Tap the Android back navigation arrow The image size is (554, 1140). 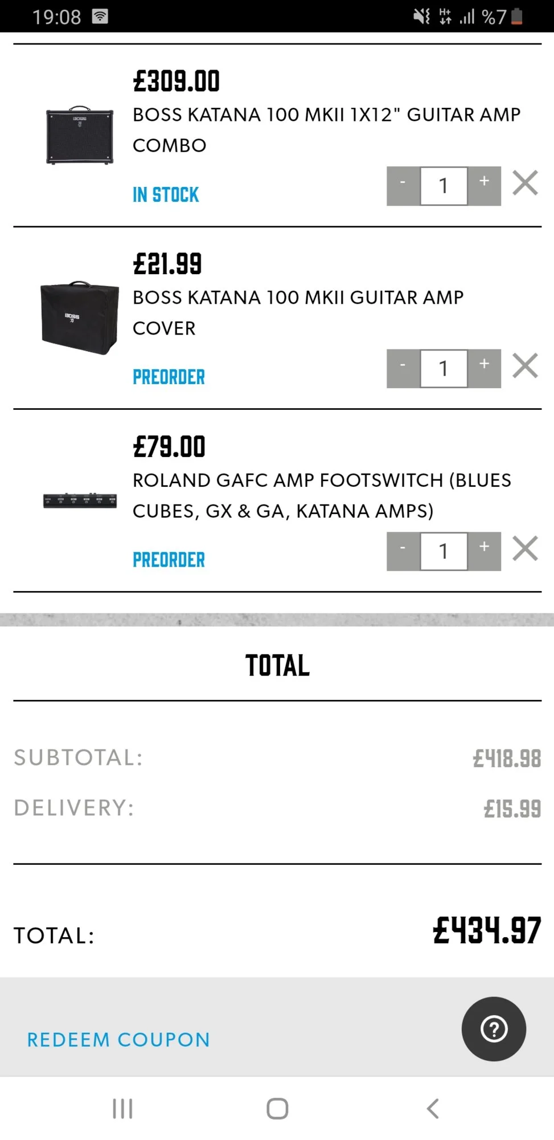point(433,1109)
